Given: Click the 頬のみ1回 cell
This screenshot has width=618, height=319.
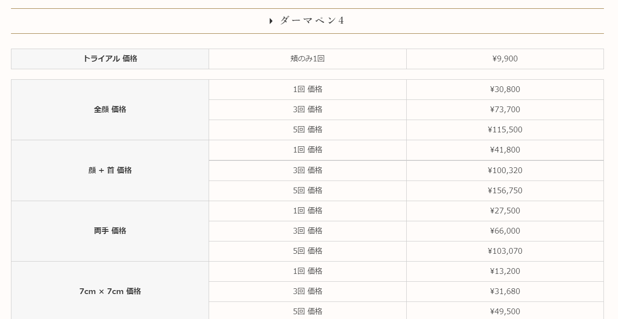Looking at the screenshot, I should (307, 59).
